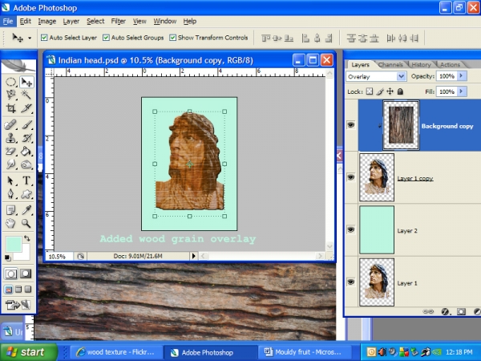Hide Layer 1 visibility eye
Viewport: 481px width, 361px height.
[x=351, y=282]
